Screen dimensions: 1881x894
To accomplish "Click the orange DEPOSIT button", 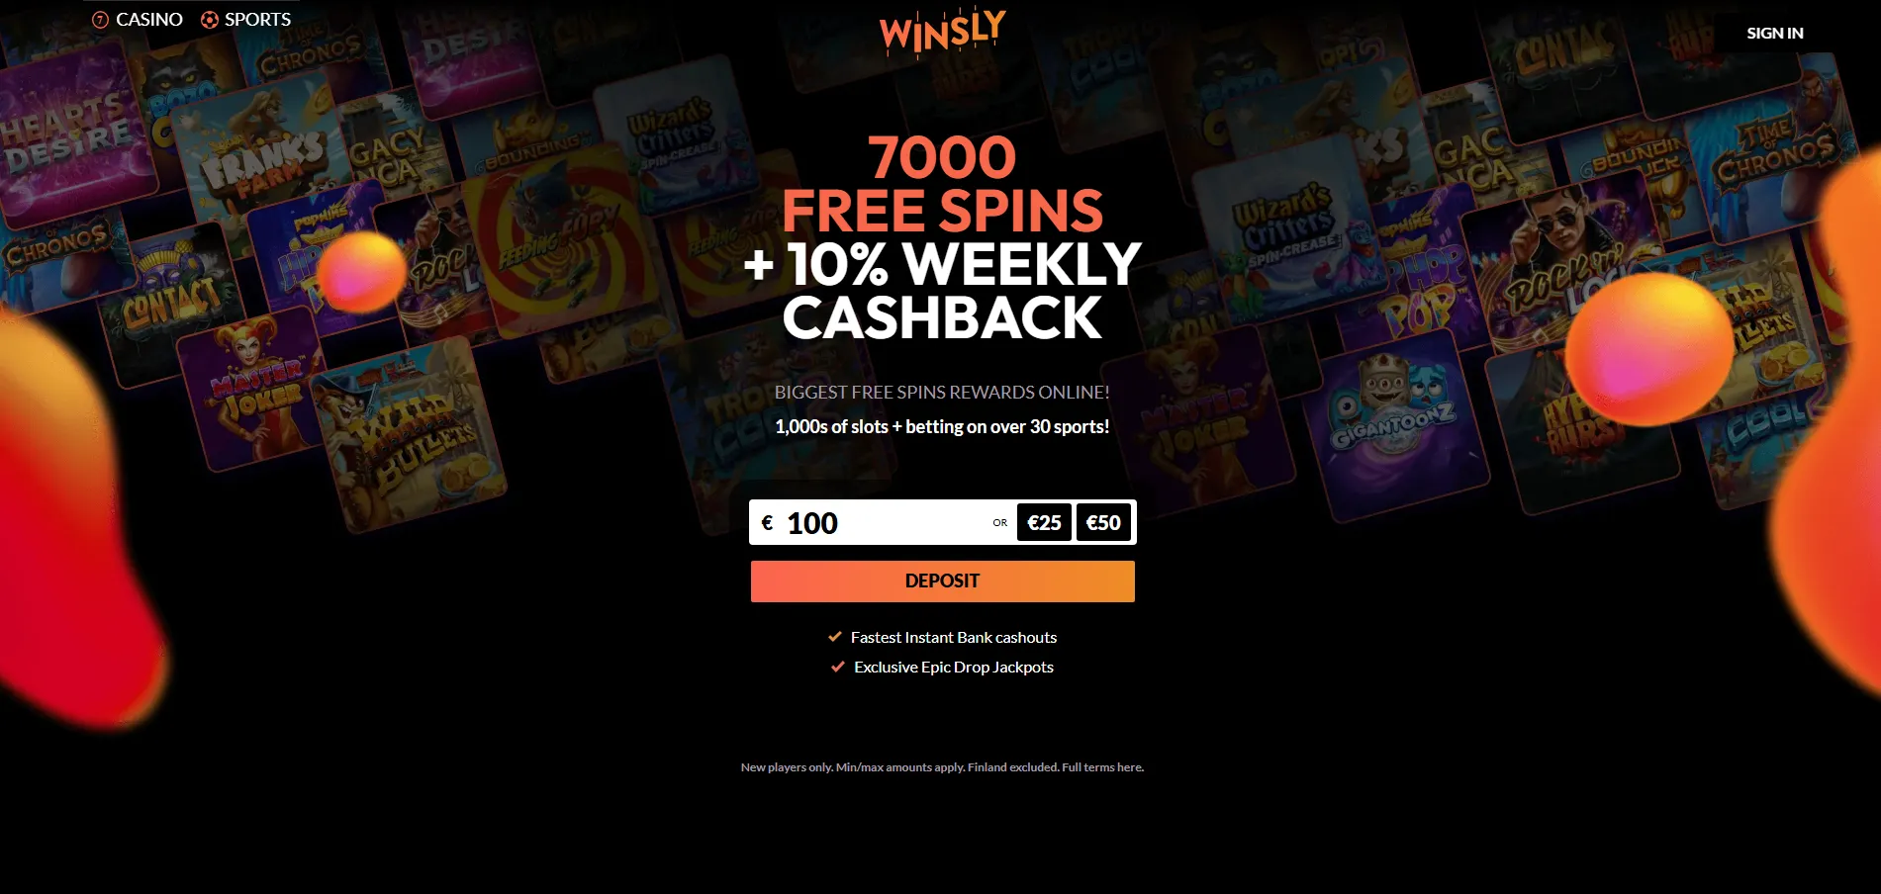I will (943, 581).
